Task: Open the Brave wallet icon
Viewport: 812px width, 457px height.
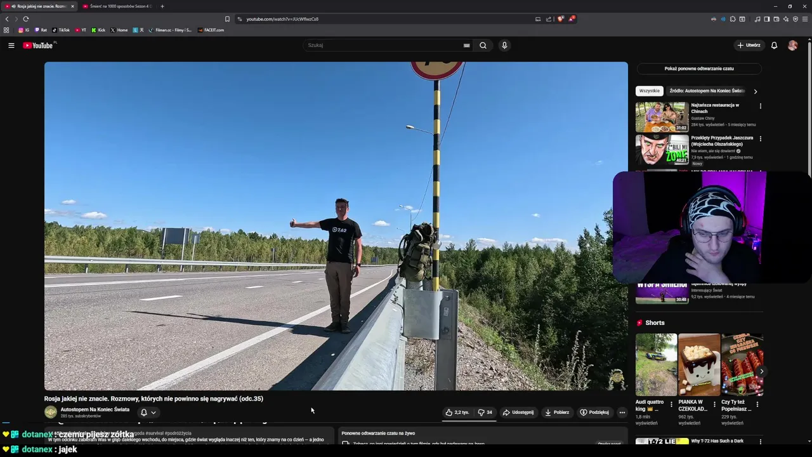Action: 776,19
